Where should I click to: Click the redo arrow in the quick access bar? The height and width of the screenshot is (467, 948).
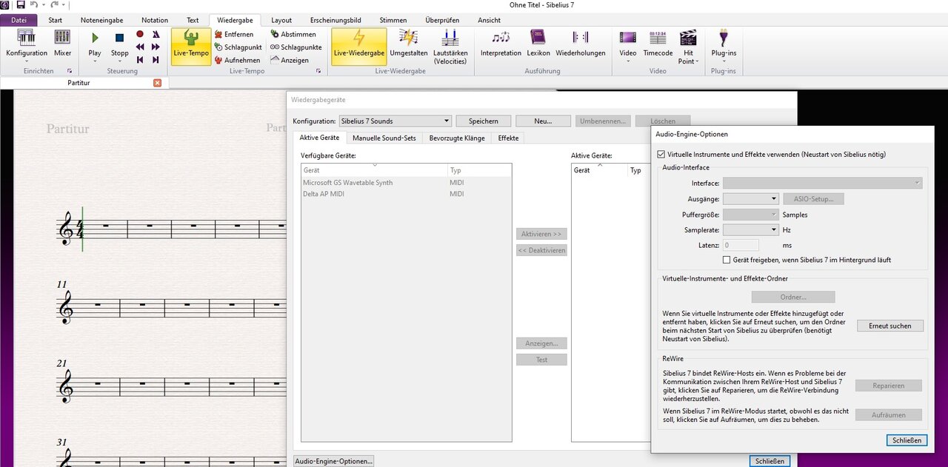click(54, 5)
